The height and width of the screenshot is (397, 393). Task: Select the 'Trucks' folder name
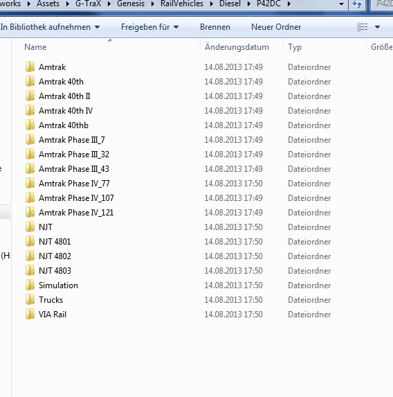pyautogui.click(x=51, y=300)
